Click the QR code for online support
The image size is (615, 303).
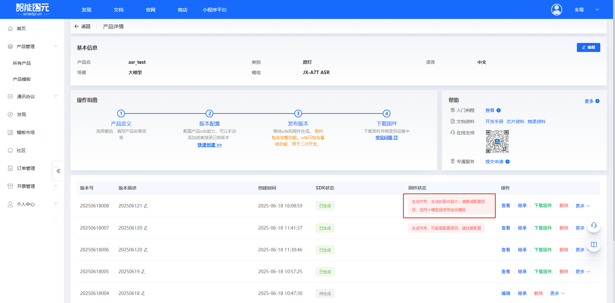point(497,141)
